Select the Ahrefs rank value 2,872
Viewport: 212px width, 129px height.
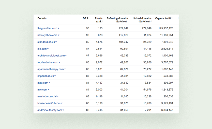click(99, 62)
